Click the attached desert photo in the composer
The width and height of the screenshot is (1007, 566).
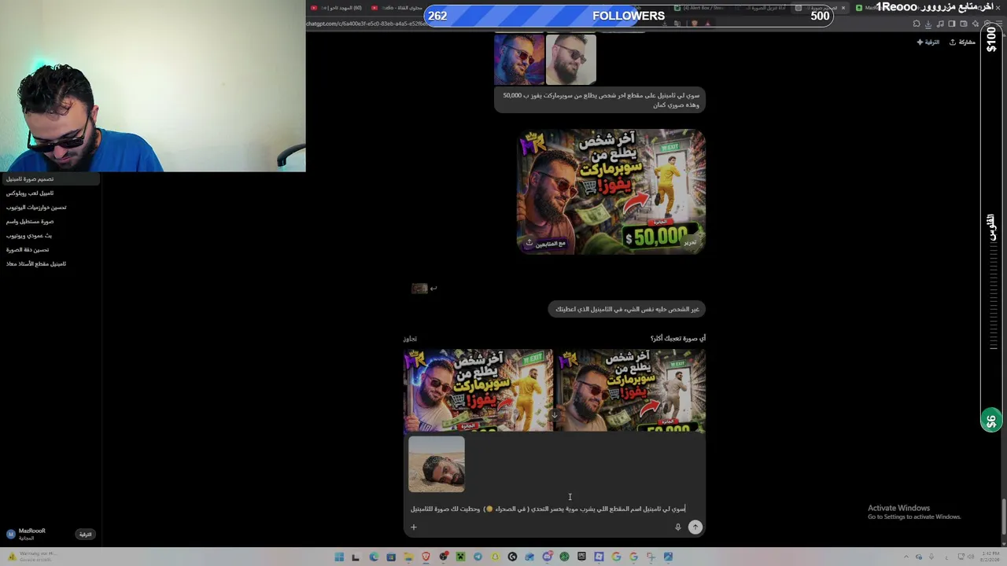437,465
